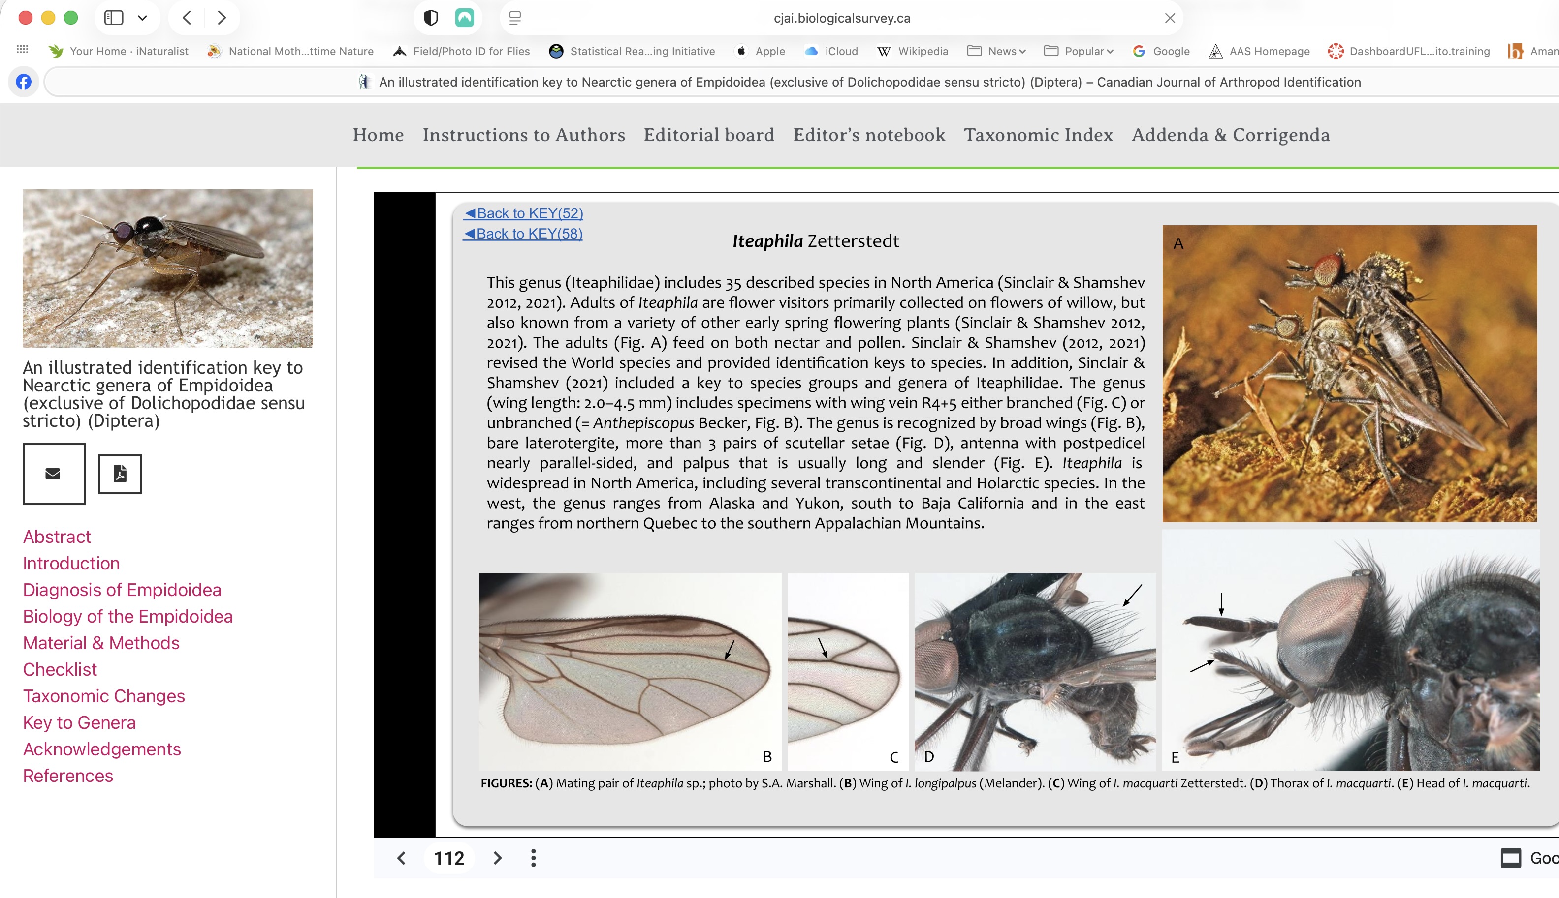Open the Popular bookmarks folder dropdown
Viewport: 1559px width, 898px height.
click(x=1079, y=51)
